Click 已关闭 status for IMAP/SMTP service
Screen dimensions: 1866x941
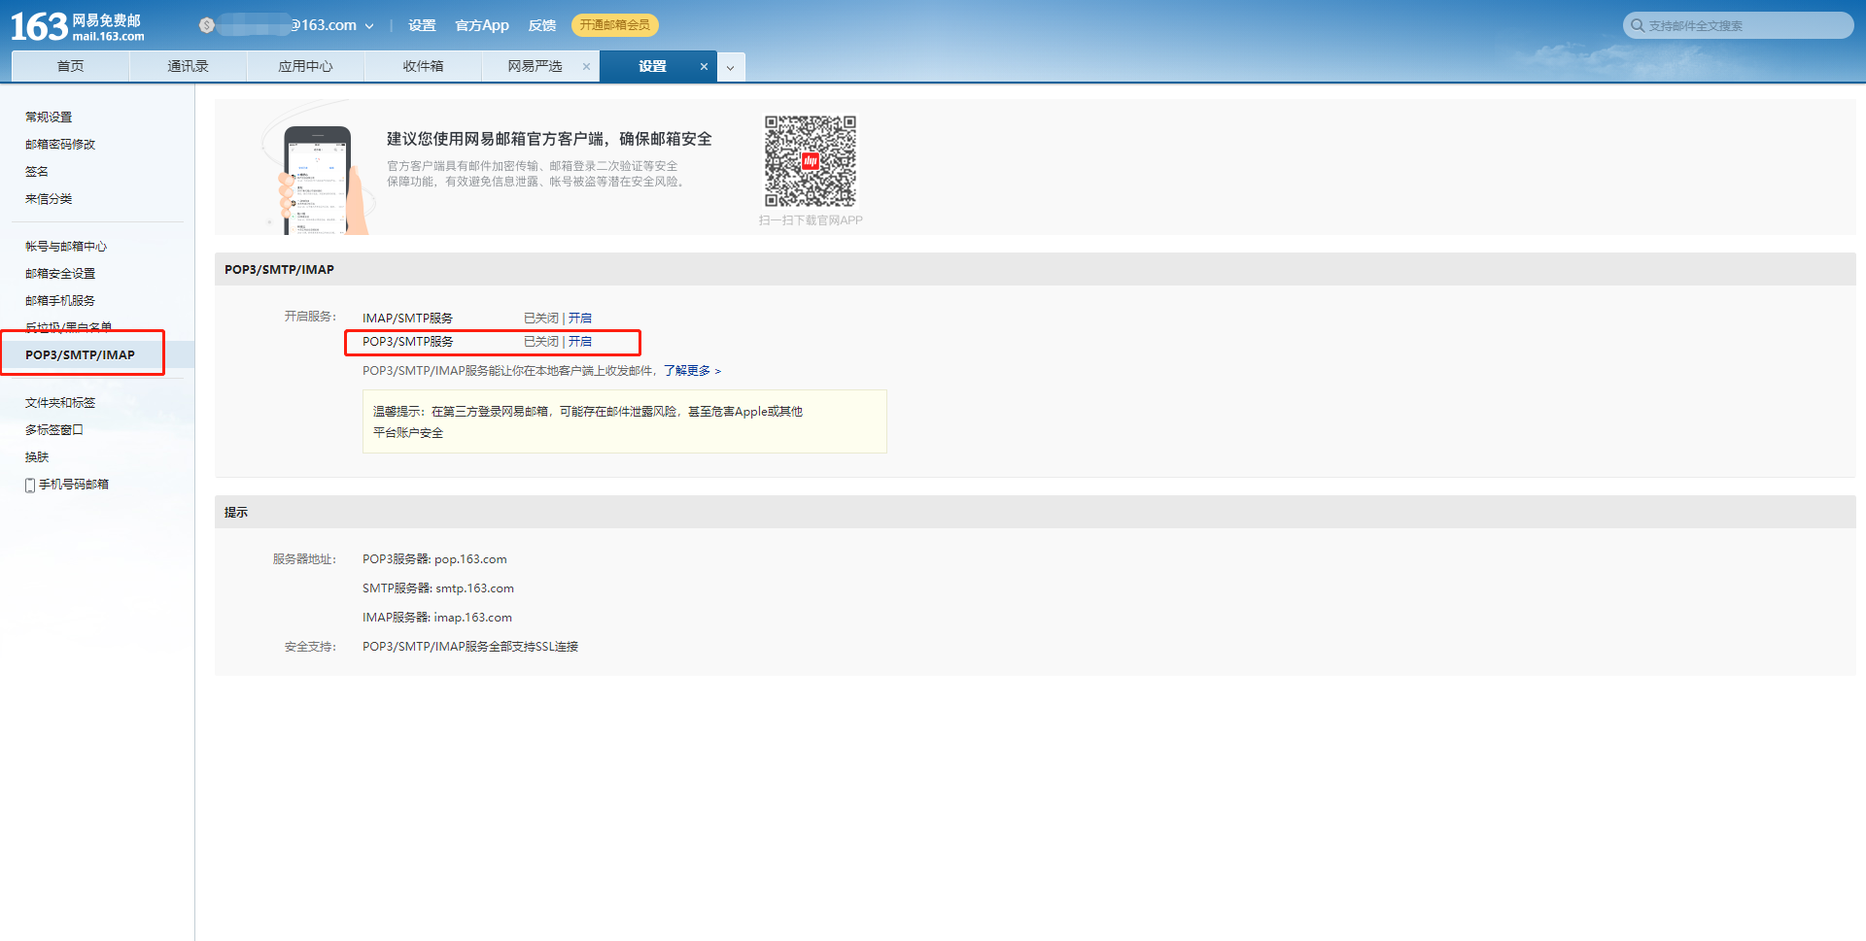click(x=540, y=318)
